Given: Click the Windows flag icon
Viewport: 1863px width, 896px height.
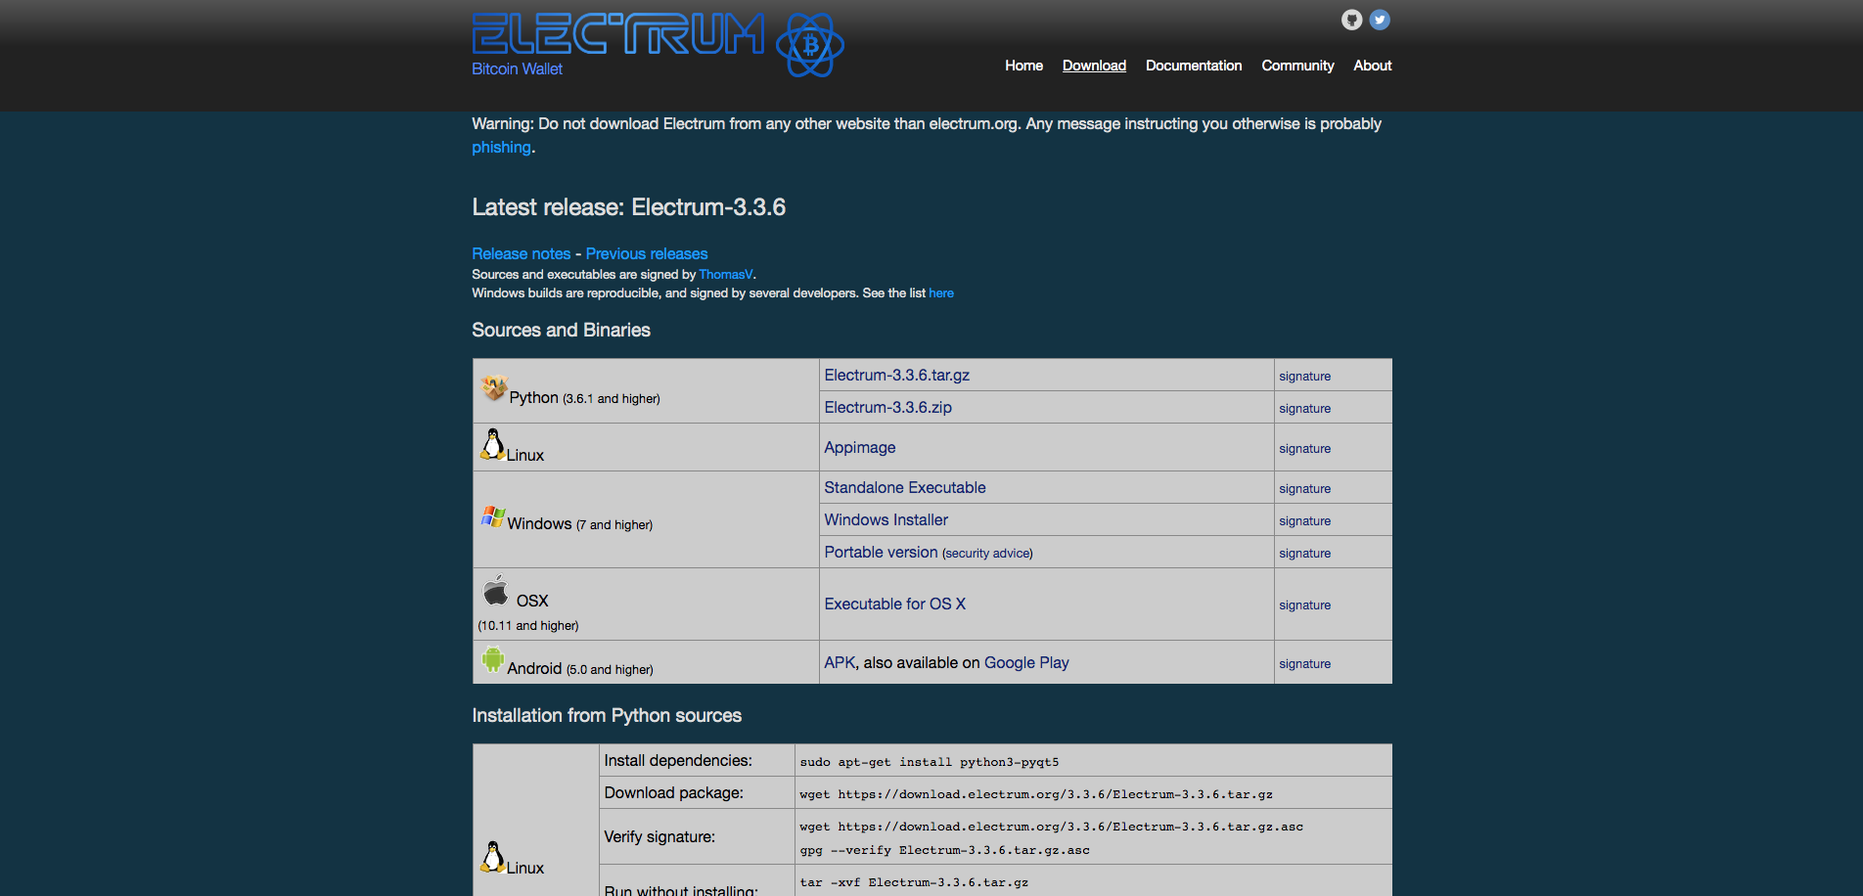Looking at the screenshot, I should (493, 516).
